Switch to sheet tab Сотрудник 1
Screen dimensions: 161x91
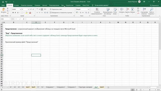tap(50, 87)
